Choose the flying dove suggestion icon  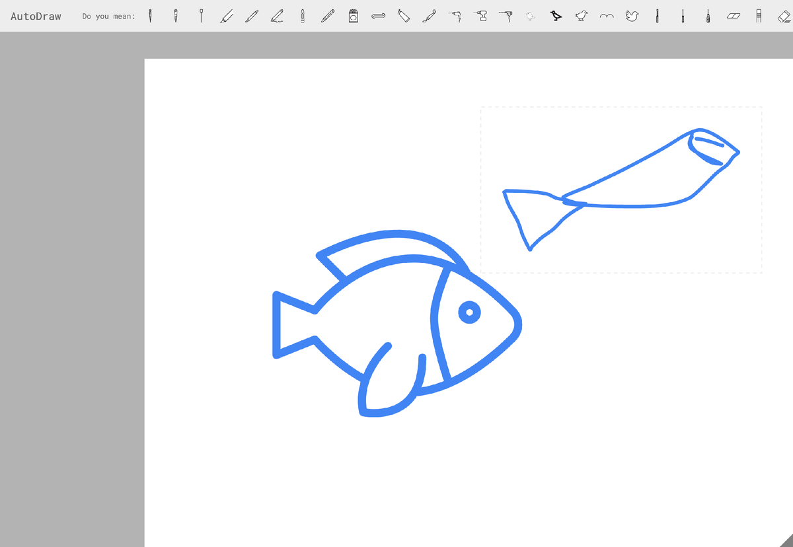tap(631, 16)
